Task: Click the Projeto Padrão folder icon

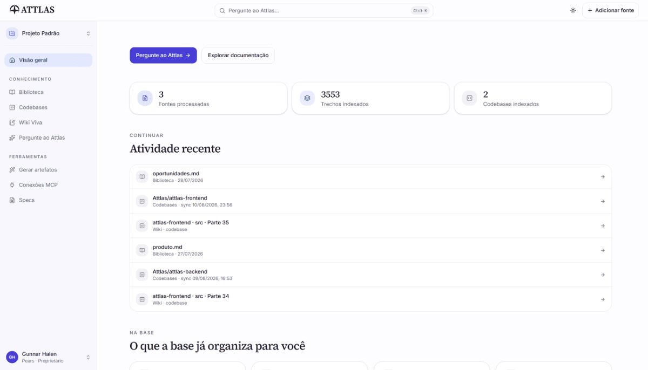Action: (x=12, y=33)
